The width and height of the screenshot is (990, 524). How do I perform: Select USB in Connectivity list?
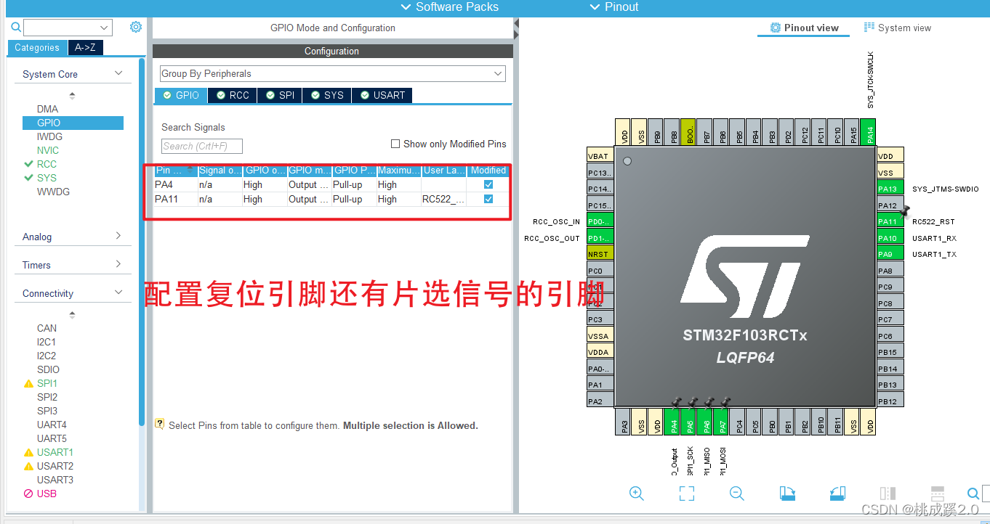47,494
